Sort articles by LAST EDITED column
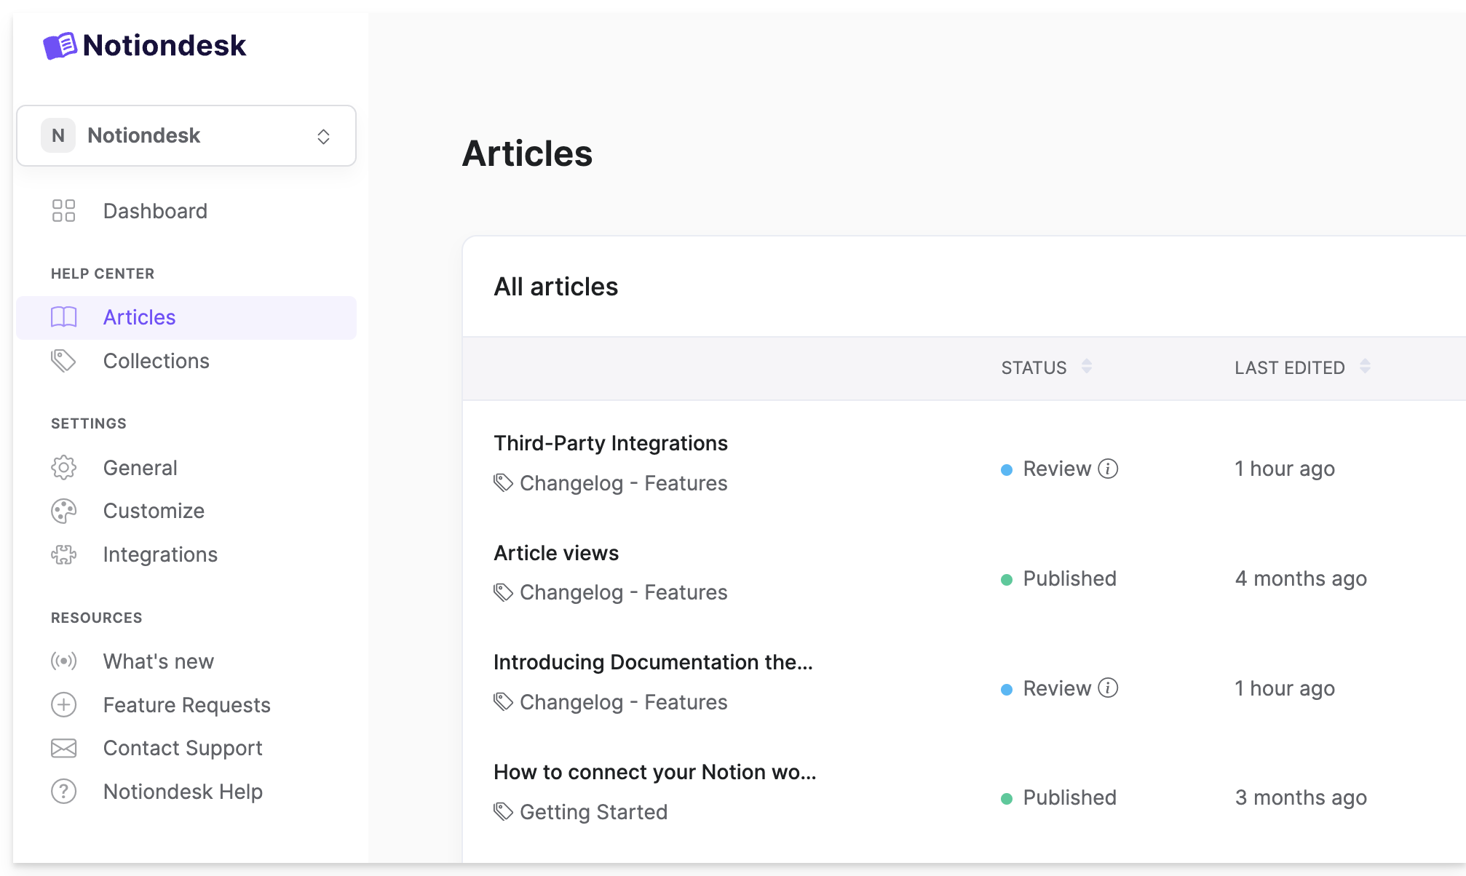This screenshot has height=876, width=1466. 1289,367
